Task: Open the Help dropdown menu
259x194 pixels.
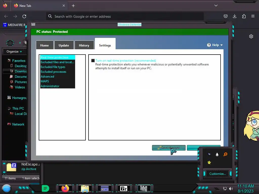Action: click(x=215, y=45)
